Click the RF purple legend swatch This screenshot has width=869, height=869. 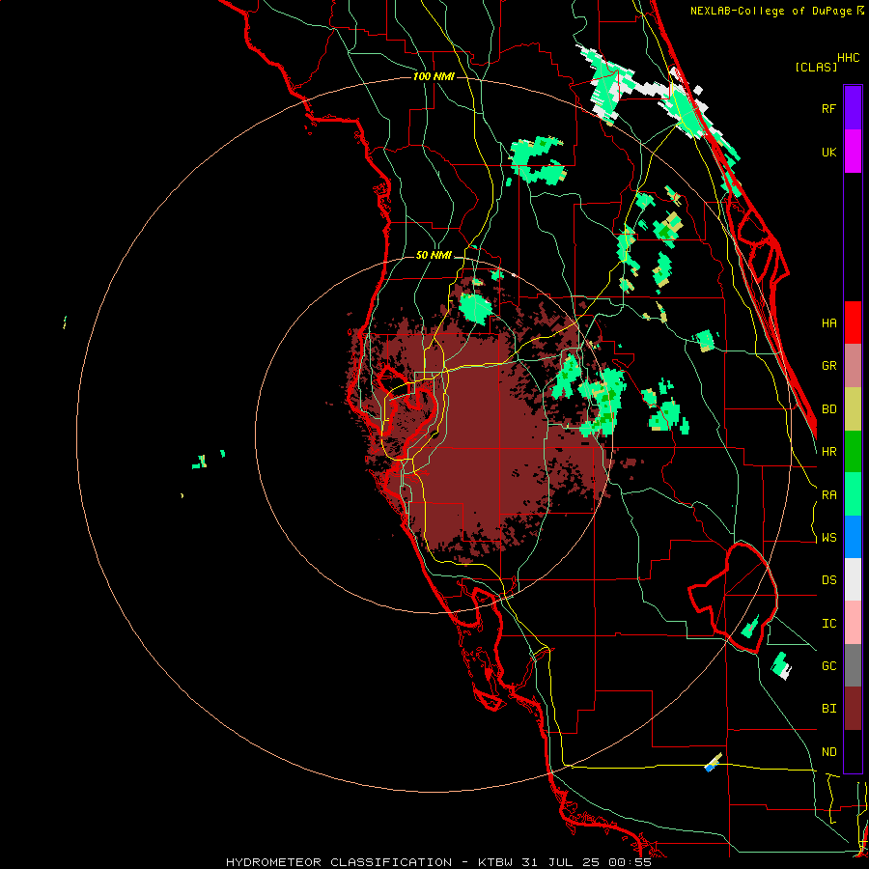click(x=853, y=107)
